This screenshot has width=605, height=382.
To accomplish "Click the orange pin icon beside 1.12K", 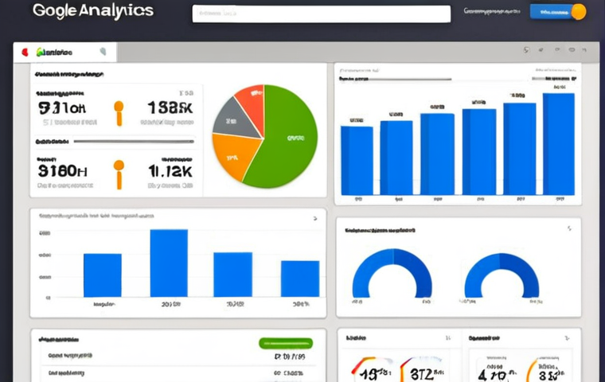I will pyautogui.click(x=119, y=175).
